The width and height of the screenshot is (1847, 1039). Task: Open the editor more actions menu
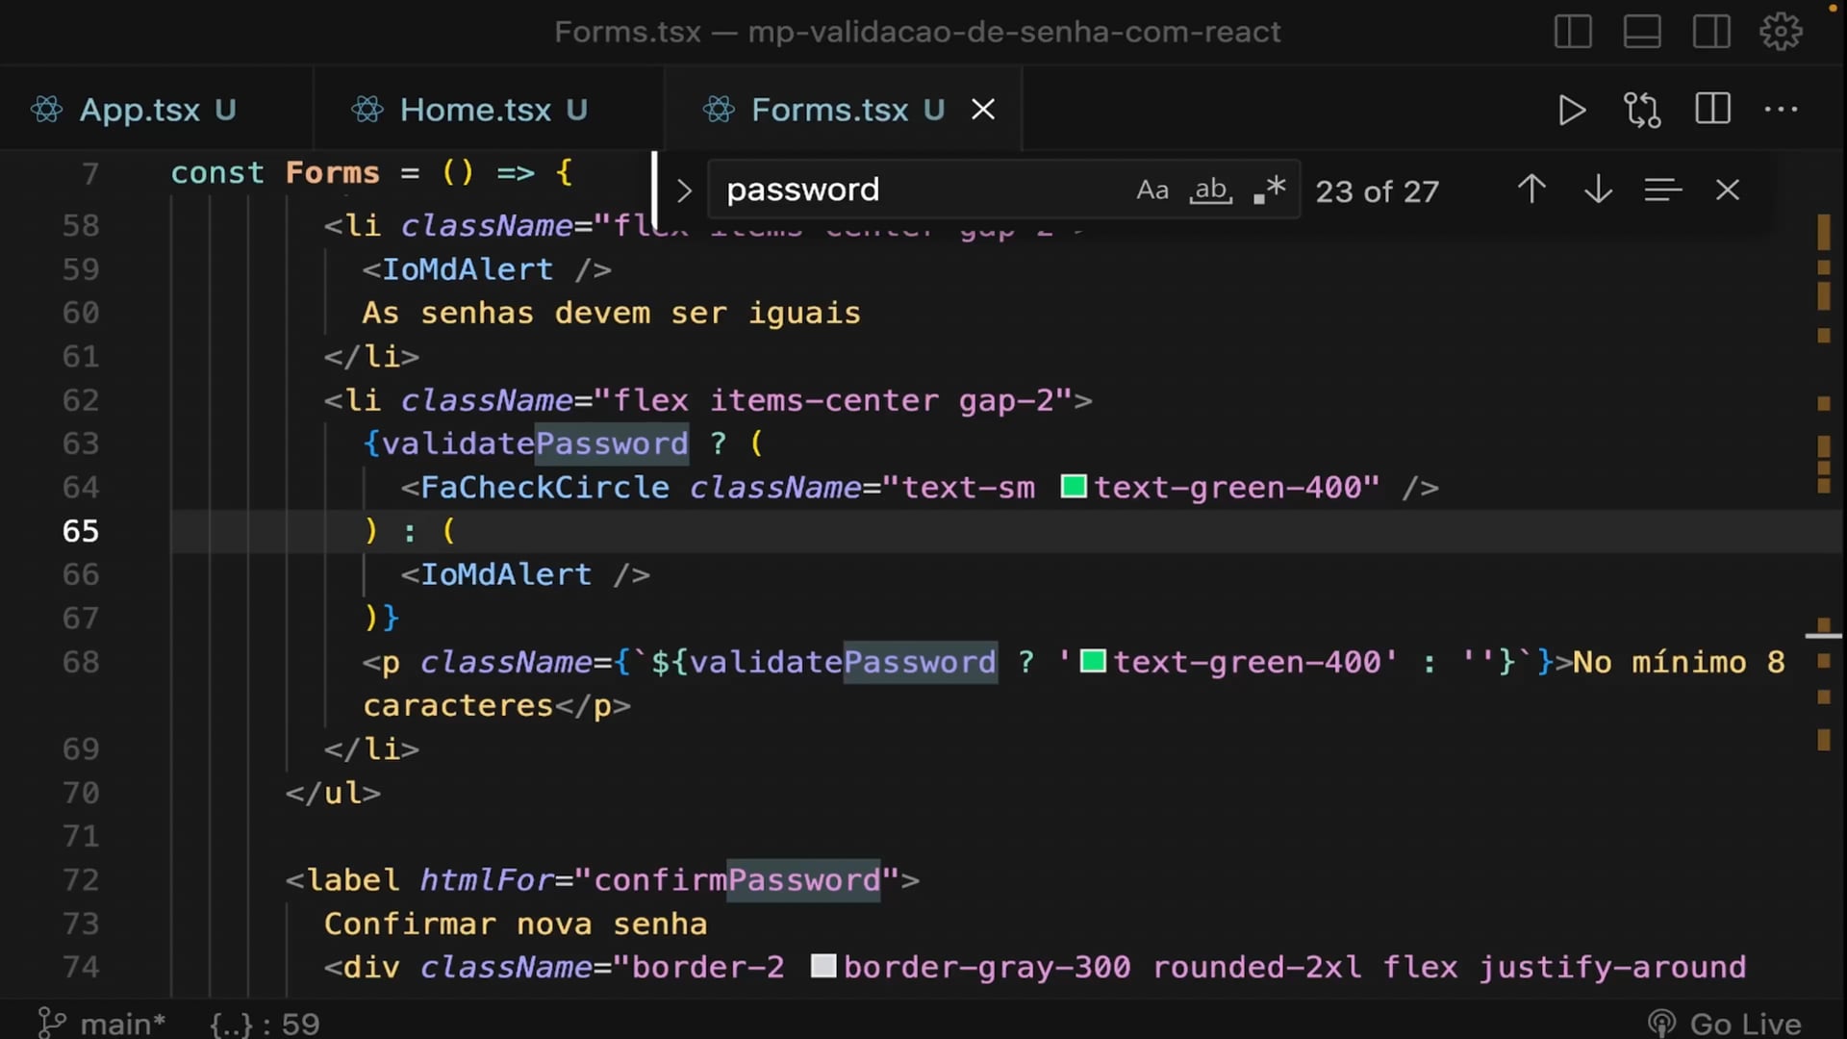tap(1781, 110)
